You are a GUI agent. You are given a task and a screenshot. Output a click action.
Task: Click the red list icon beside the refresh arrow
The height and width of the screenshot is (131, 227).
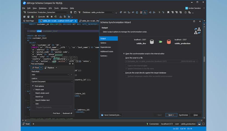(x=141, y=12)
